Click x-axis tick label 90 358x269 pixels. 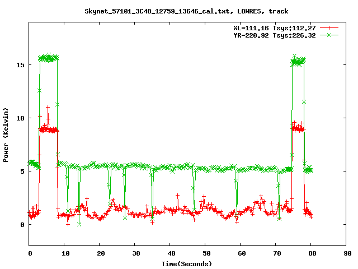coord(347,253)
